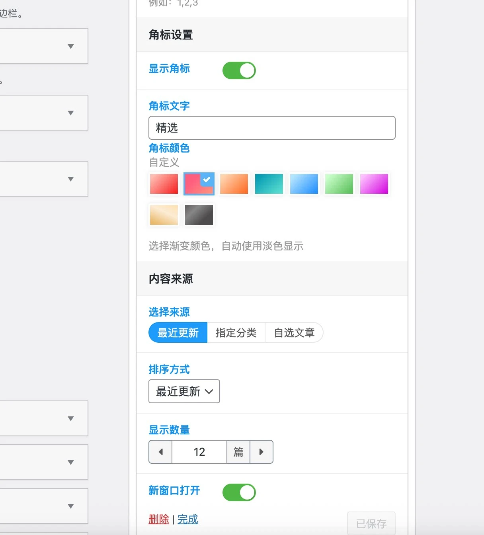Switch to the 指定分类 source tab
484x535 pixels.
click(x=236, y=332)
